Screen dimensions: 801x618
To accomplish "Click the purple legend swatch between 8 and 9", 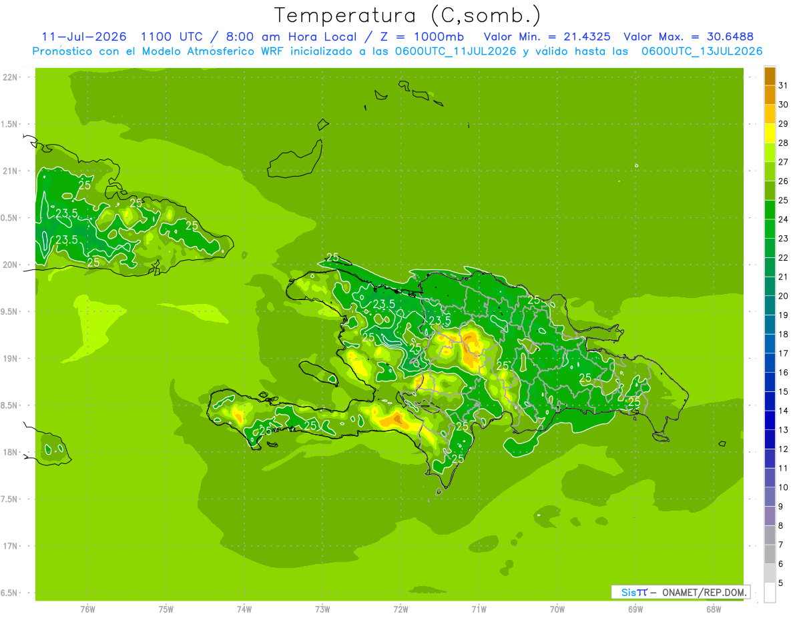I will (x=770, y=516).
